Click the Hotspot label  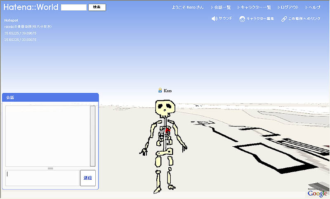[x=11, y=20]
